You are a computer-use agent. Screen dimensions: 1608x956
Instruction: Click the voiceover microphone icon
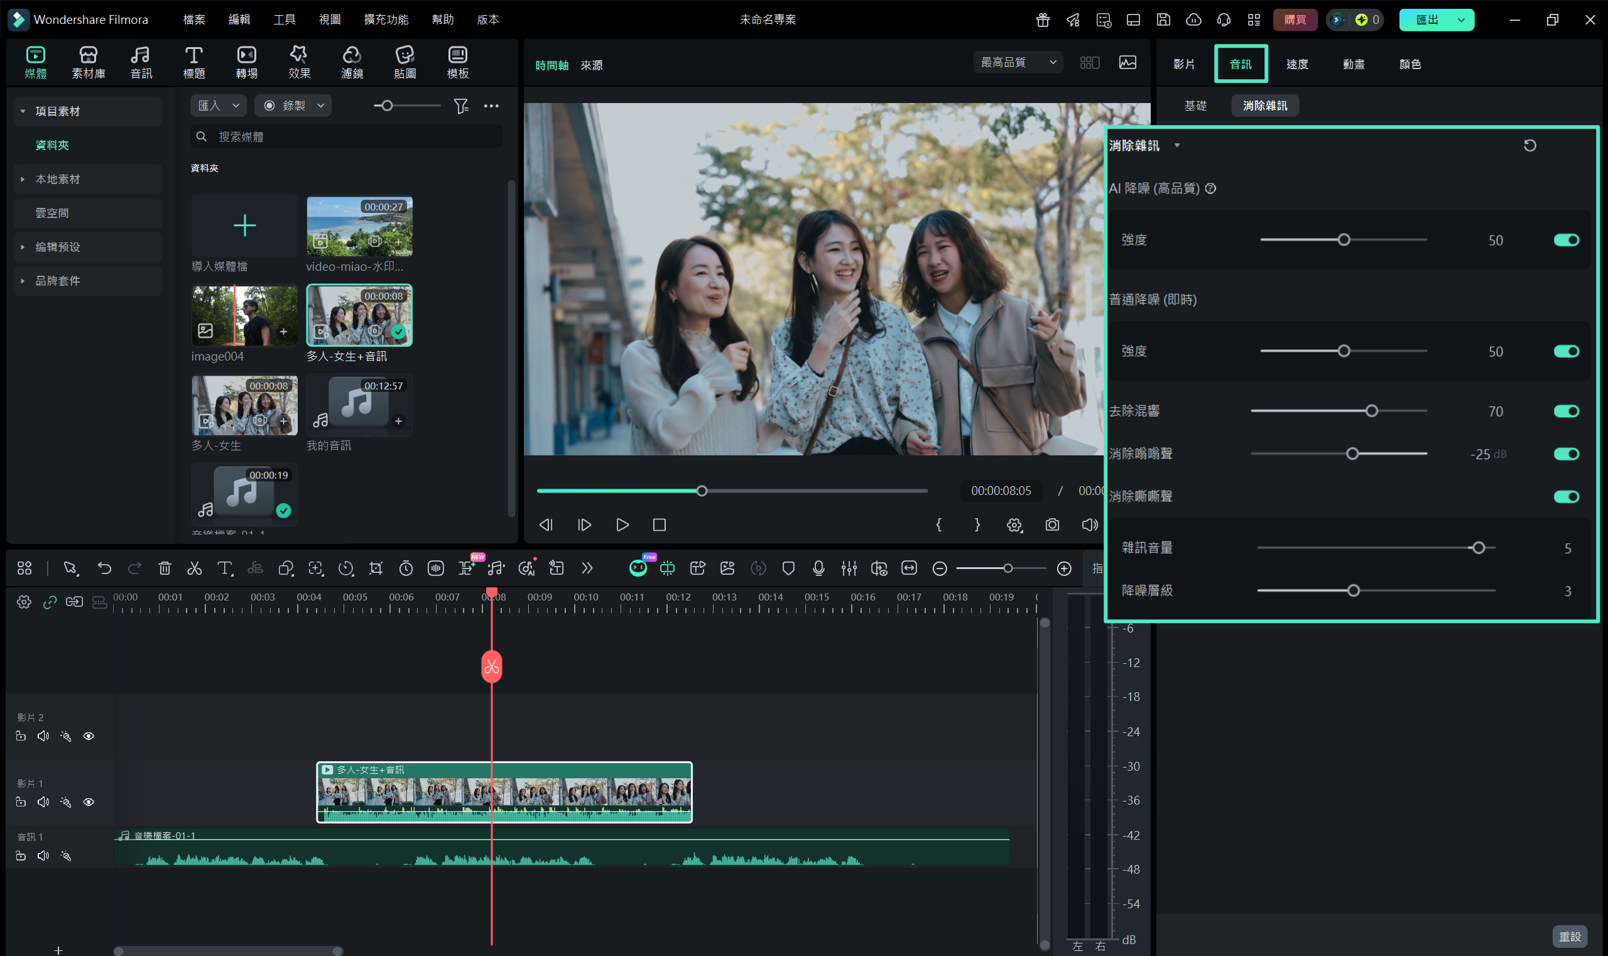[818, 568]
